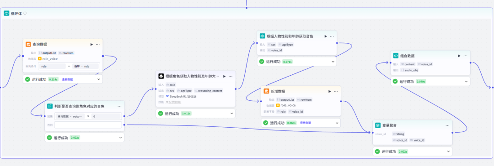Click the 0.079s duration badge
The image size is (494, 166).
(x=421, y=82)
